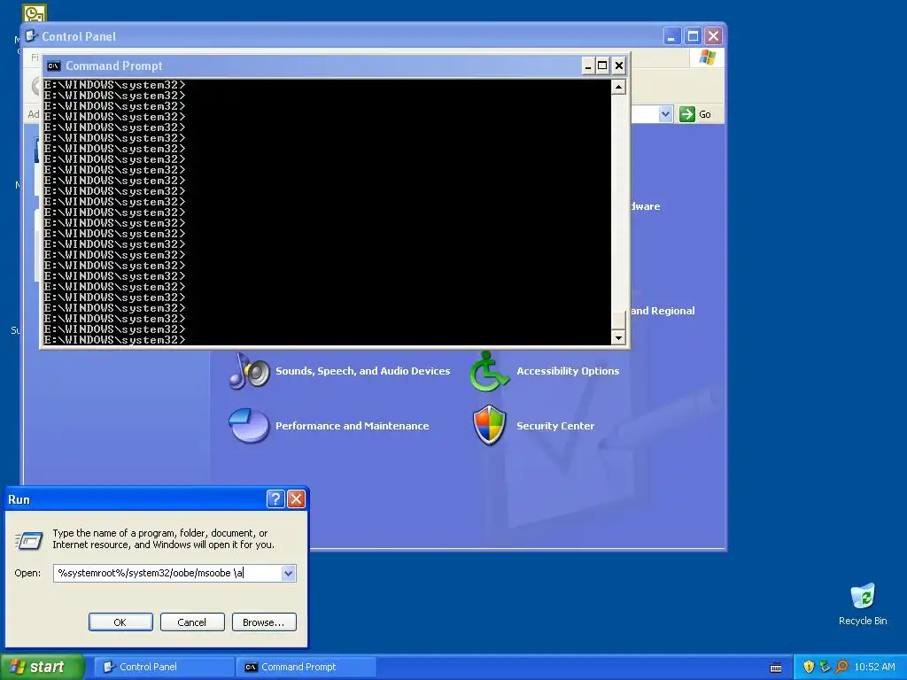Click the Performance and Maintenance link
The height and width of the screenshot is (680, 907).
[353, 426]
